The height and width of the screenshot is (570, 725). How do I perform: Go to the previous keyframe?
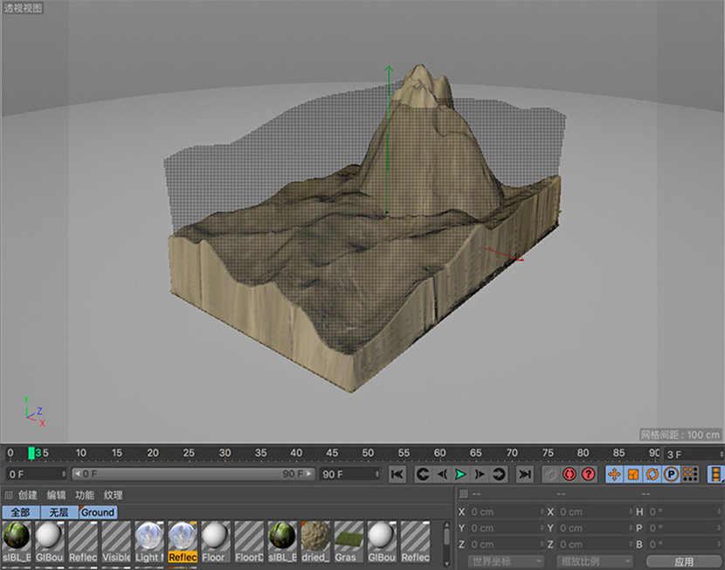(x=422, y=474)
